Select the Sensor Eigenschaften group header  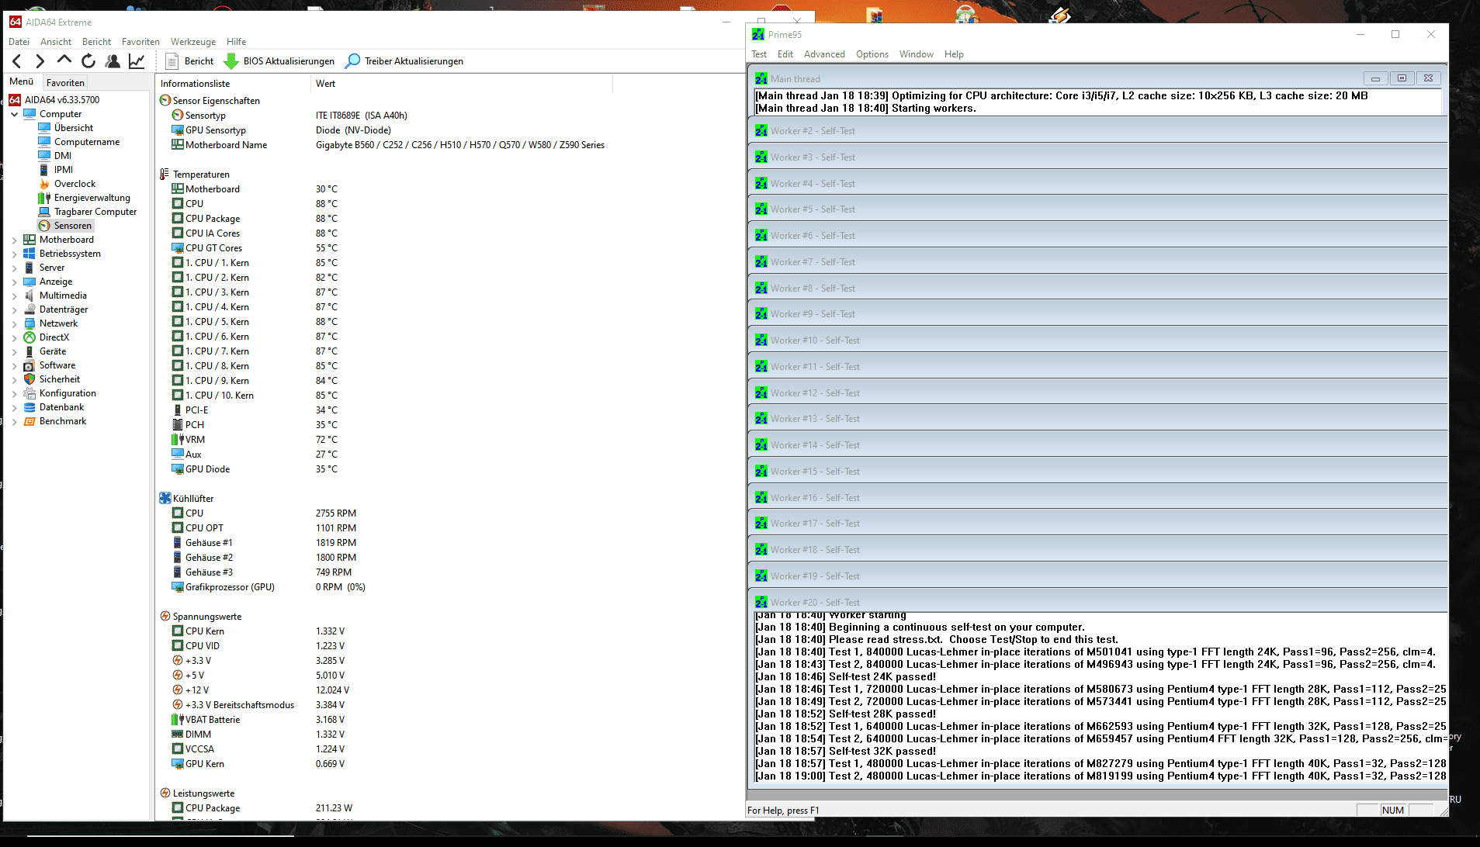click(210, 101)
